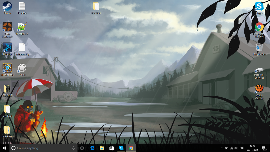The image size is (270, 152).
Task: Select the Hearthstone desktop shortcut
Action: (7, 70)
